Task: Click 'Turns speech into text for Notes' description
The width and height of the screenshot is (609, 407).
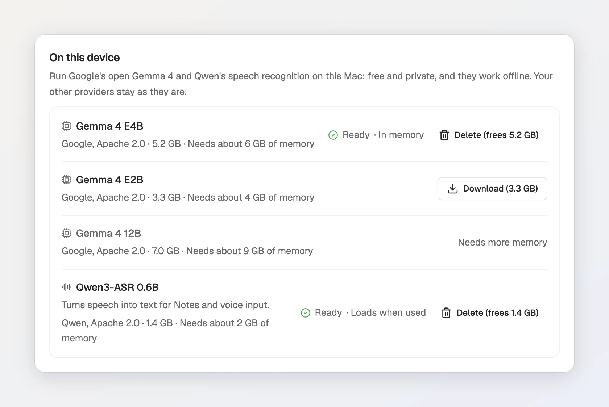Action: (165, 305)
